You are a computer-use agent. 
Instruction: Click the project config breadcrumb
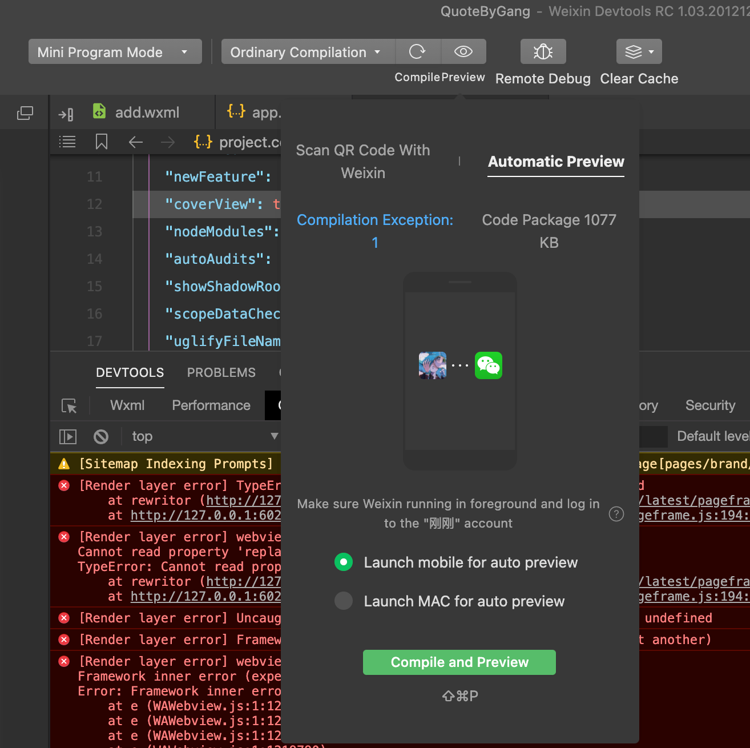coord(238,142)
